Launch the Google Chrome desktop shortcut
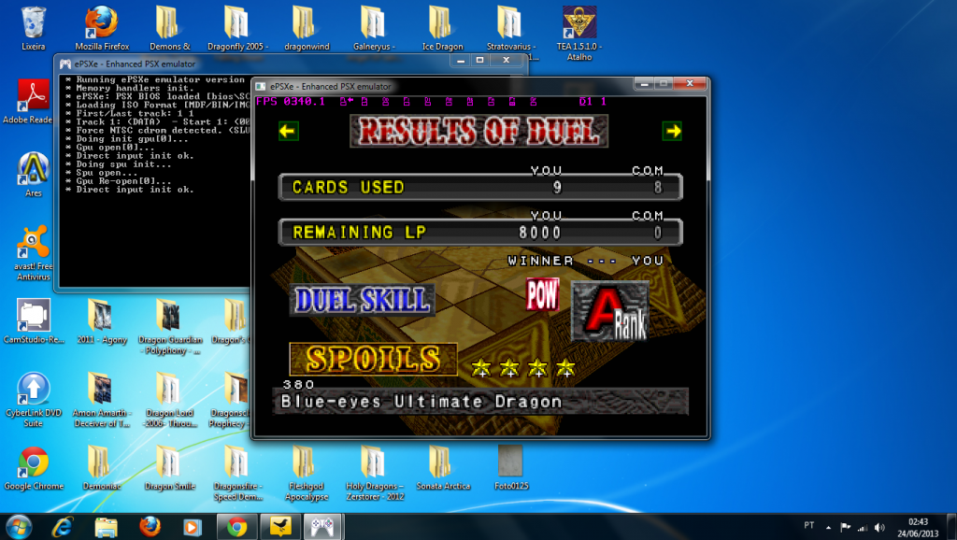The height and width of the screenshot is (540, 957). pyautogui.click(x=34, y=469)
